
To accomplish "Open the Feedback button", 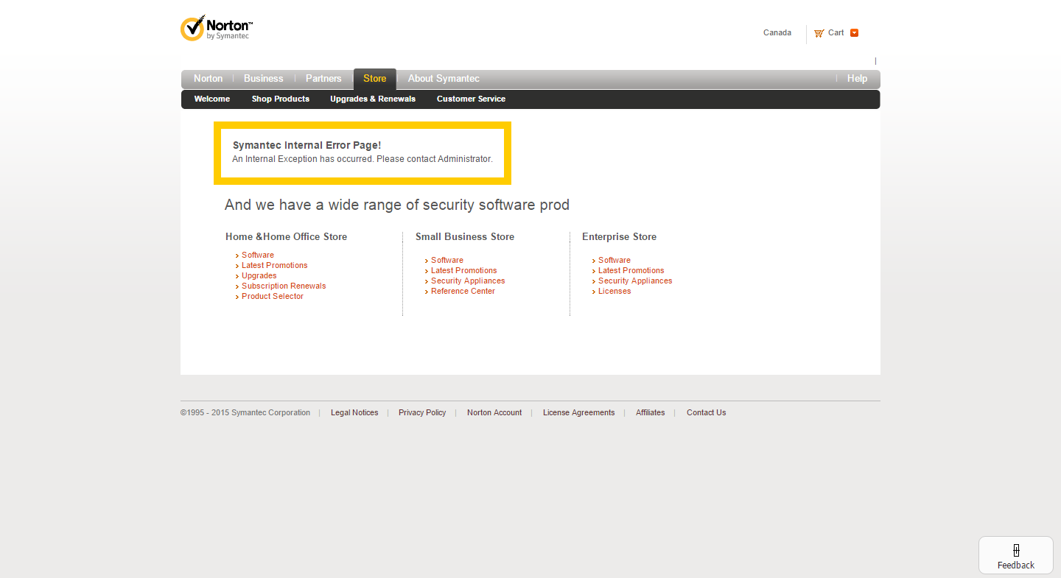I will 1016,556.
